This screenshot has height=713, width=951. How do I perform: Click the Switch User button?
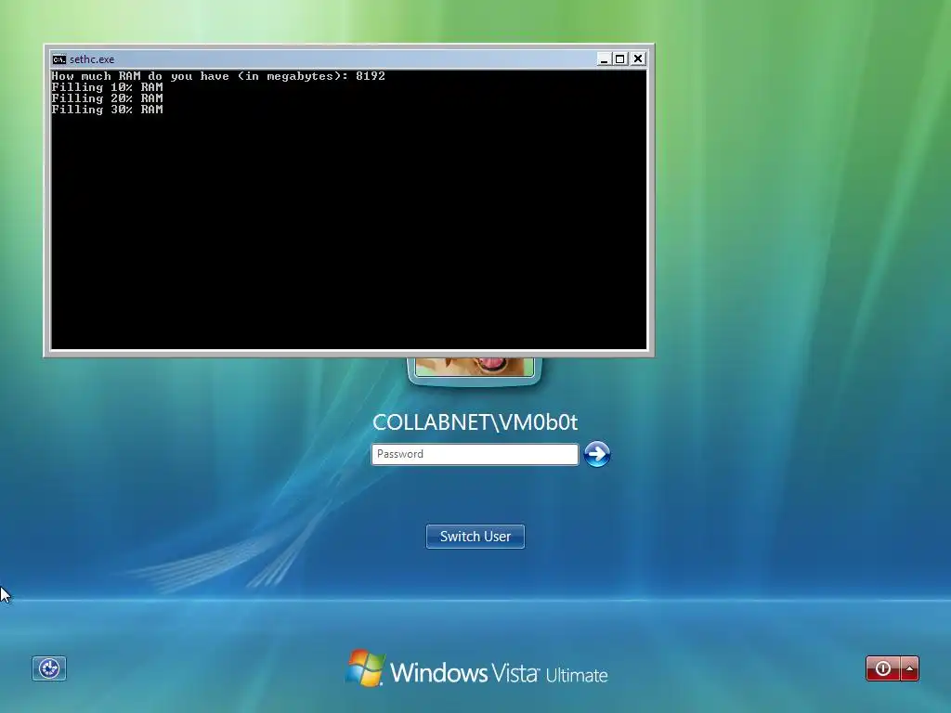point(475,537)
